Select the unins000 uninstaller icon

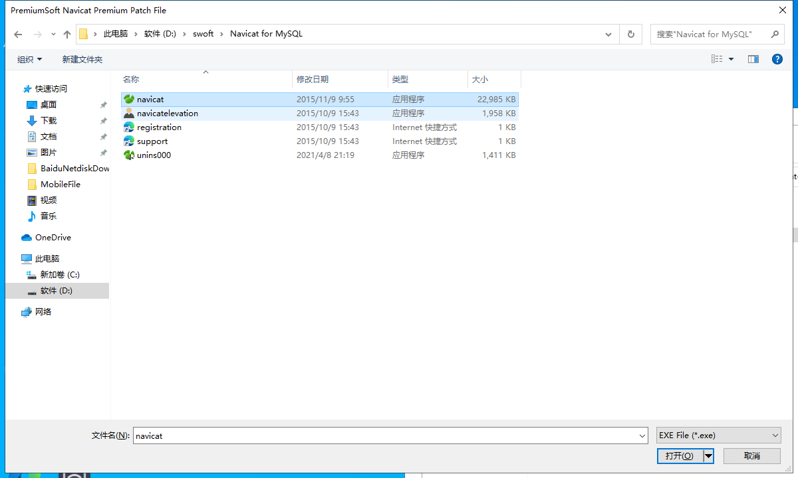coord(129,155)
